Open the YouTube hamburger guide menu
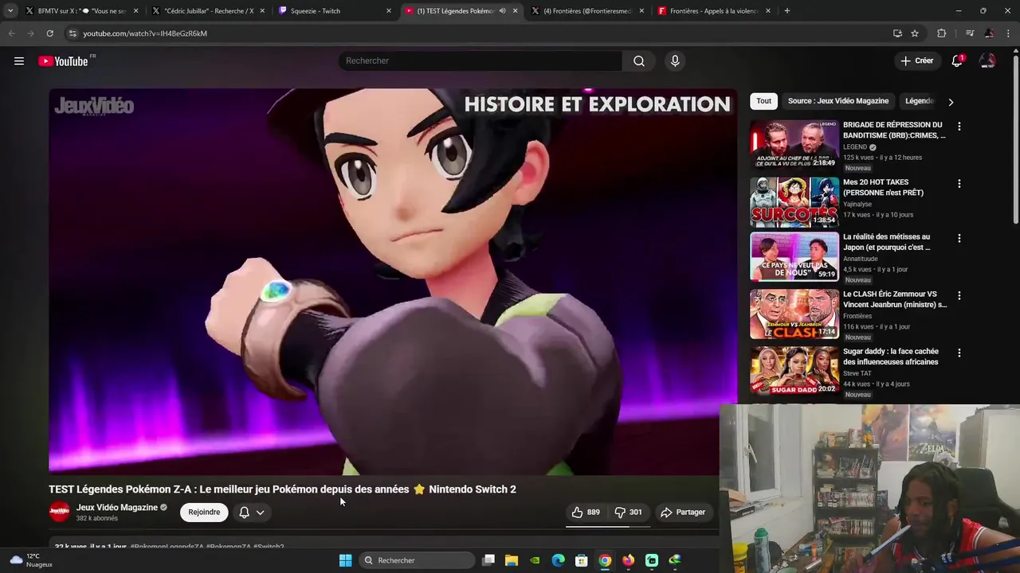The width and height of the screenshot is (1020, 573). [19, 61]
